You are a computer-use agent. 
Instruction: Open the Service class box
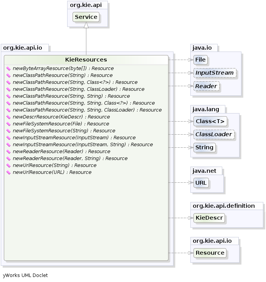[x=86, y=17]
